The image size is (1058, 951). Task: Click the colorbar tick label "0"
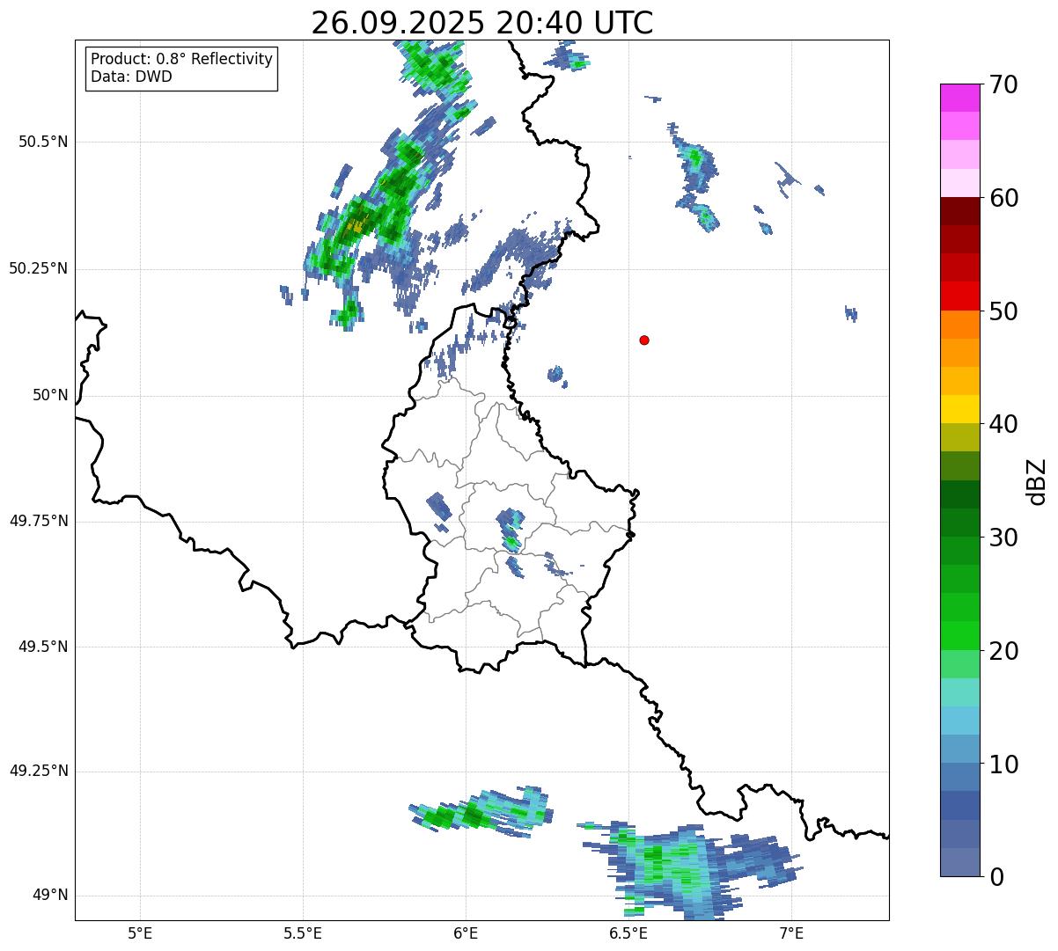coord(996,877)
